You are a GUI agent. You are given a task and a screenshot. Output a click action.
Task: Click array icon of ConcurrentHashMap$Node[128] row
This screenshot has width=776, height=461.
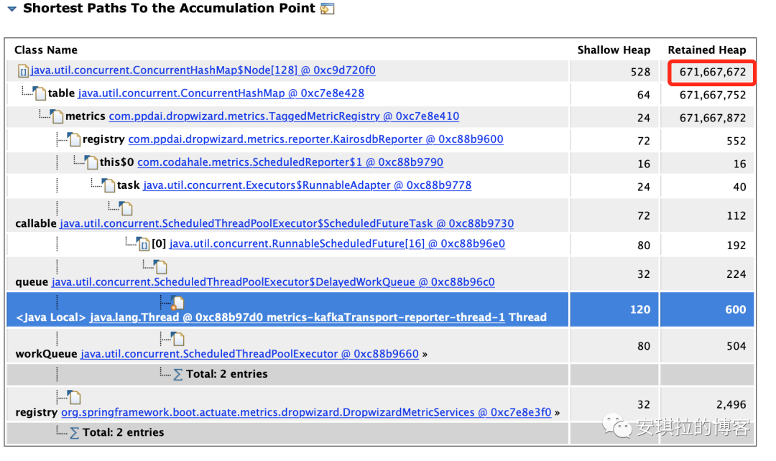click(23, 71)
